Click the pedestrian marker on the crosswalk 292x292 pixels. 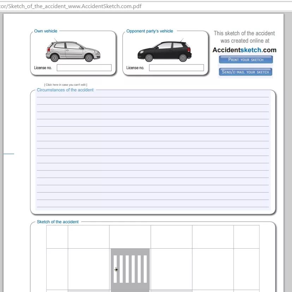(117, 269)
